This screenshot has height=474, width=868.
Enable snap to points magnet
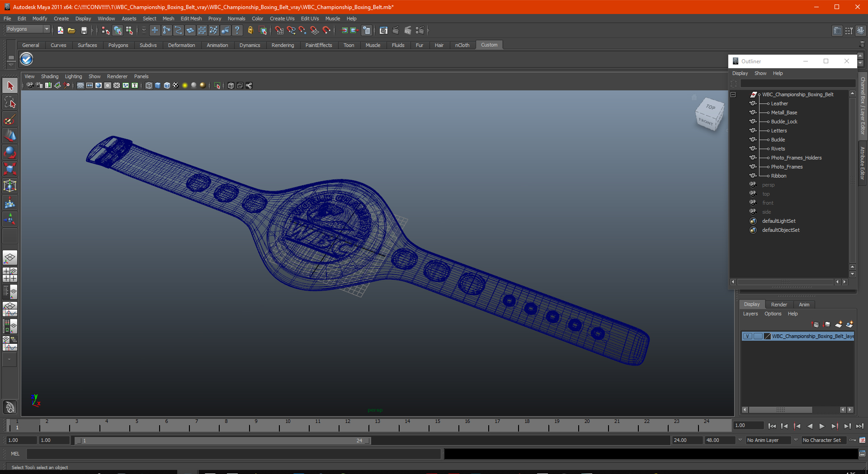click(302, 30)
